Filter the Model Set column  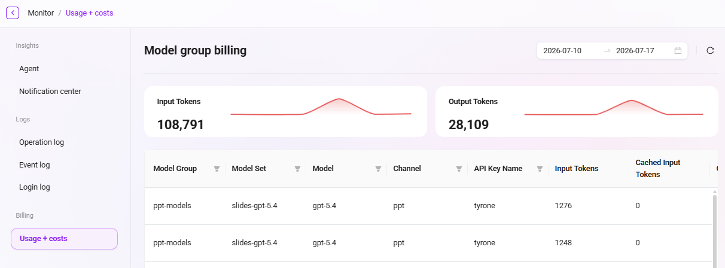(297, 169)
